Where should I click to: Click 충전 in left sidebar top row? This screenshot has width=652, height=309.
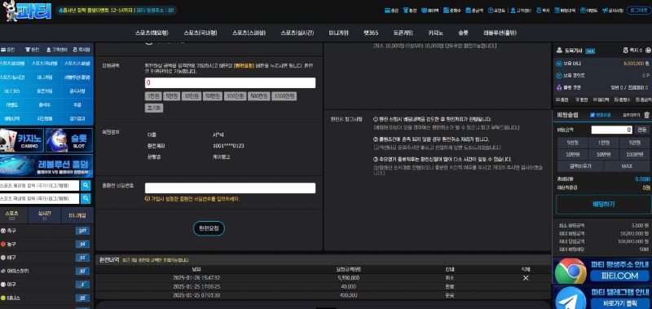click(x=8, y=50)
